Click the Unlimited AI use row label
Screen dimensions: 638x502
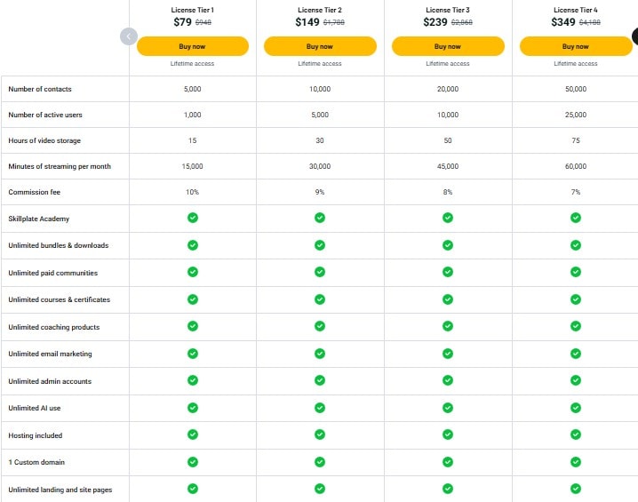34,408
